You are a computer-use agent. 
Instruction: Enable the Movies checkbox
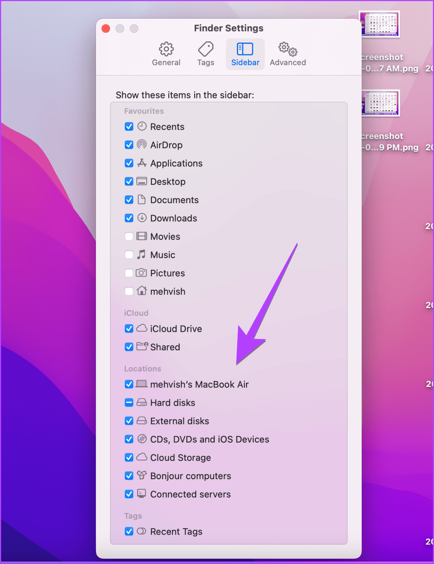pos(129,236)
